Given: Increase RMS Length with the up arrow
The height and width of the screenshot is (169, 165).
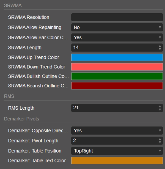Looking at the screenshot, I should [x=160, y=106].
